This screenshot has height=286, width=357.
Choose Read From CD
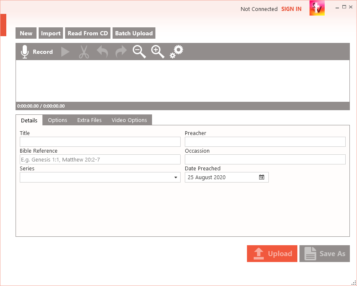point(88,33)
